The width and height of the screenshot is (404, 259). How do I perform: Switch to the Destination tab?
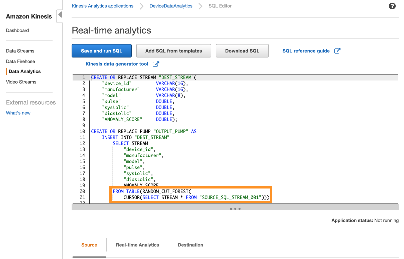coord(190,245)
